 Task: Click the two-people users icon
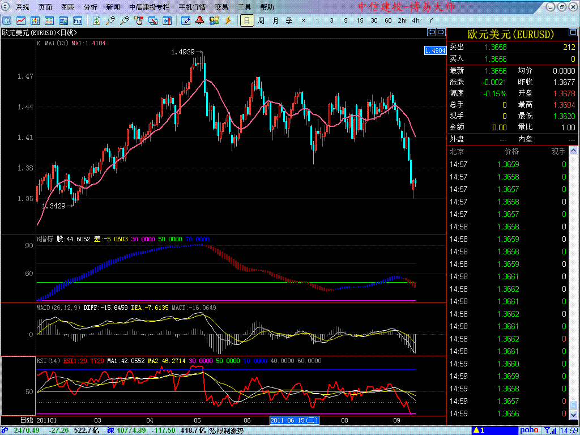click(214, 20)
